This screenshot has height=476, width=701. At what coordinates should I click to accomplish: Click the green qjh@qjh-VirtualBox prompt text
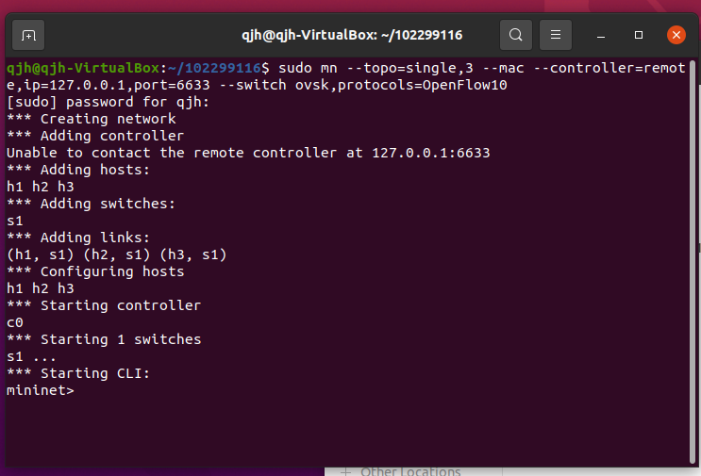pos(83,68)
